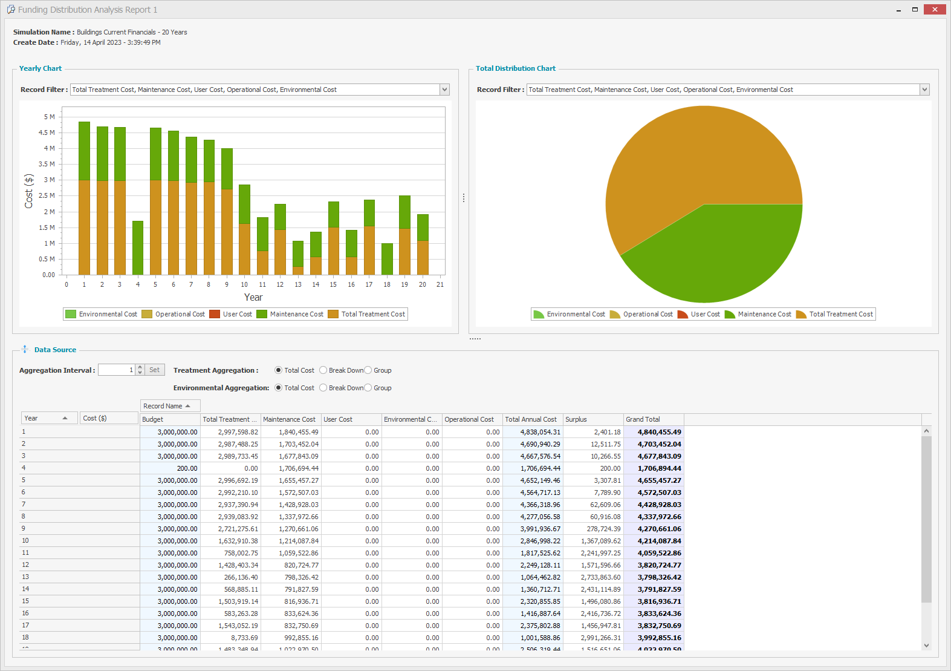Click the Total Annual Cost column header
Viewport: 951px width, 671px height.
(x=533, y=419)
